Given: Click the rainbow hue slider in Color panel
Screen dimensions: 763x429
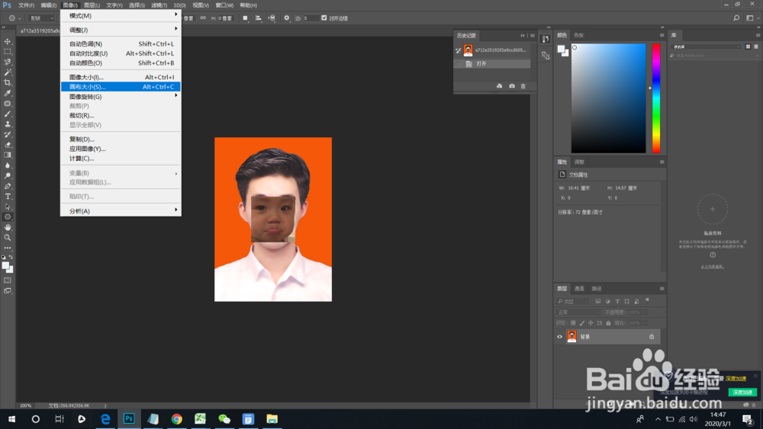Looking at the screenshot, I should click(x=656, y=98).
